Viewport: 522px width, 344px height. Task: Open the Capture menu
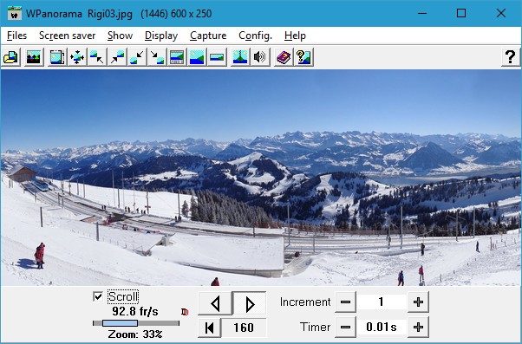pyautogui.click(x=208, y=36)
